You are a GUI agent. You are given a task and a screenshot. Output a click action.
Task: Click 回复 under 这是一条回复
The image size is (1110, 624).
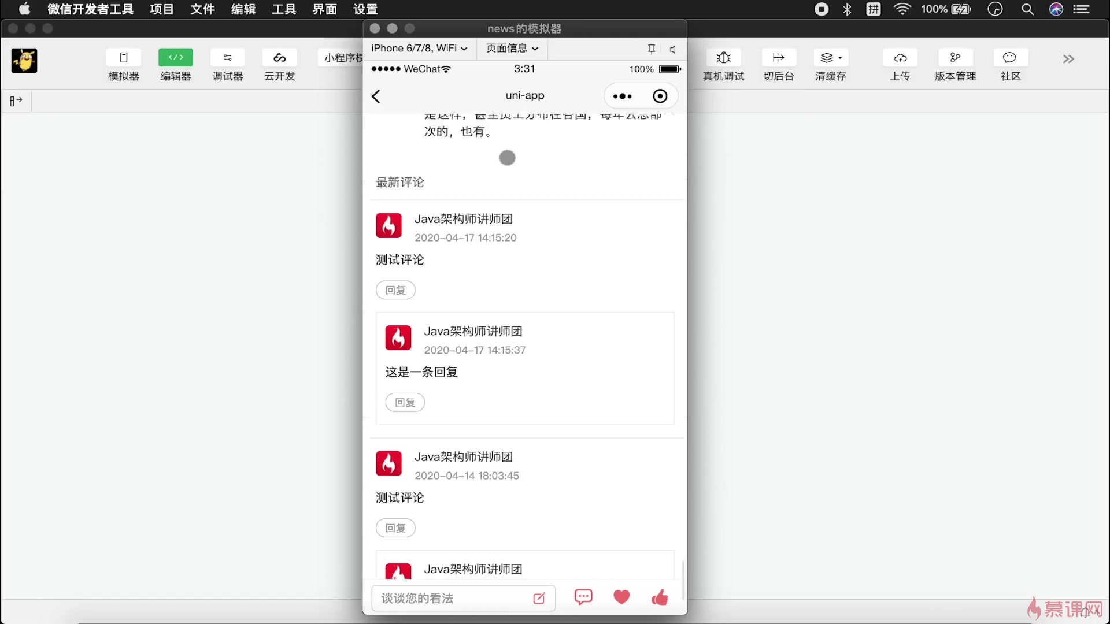405,403
